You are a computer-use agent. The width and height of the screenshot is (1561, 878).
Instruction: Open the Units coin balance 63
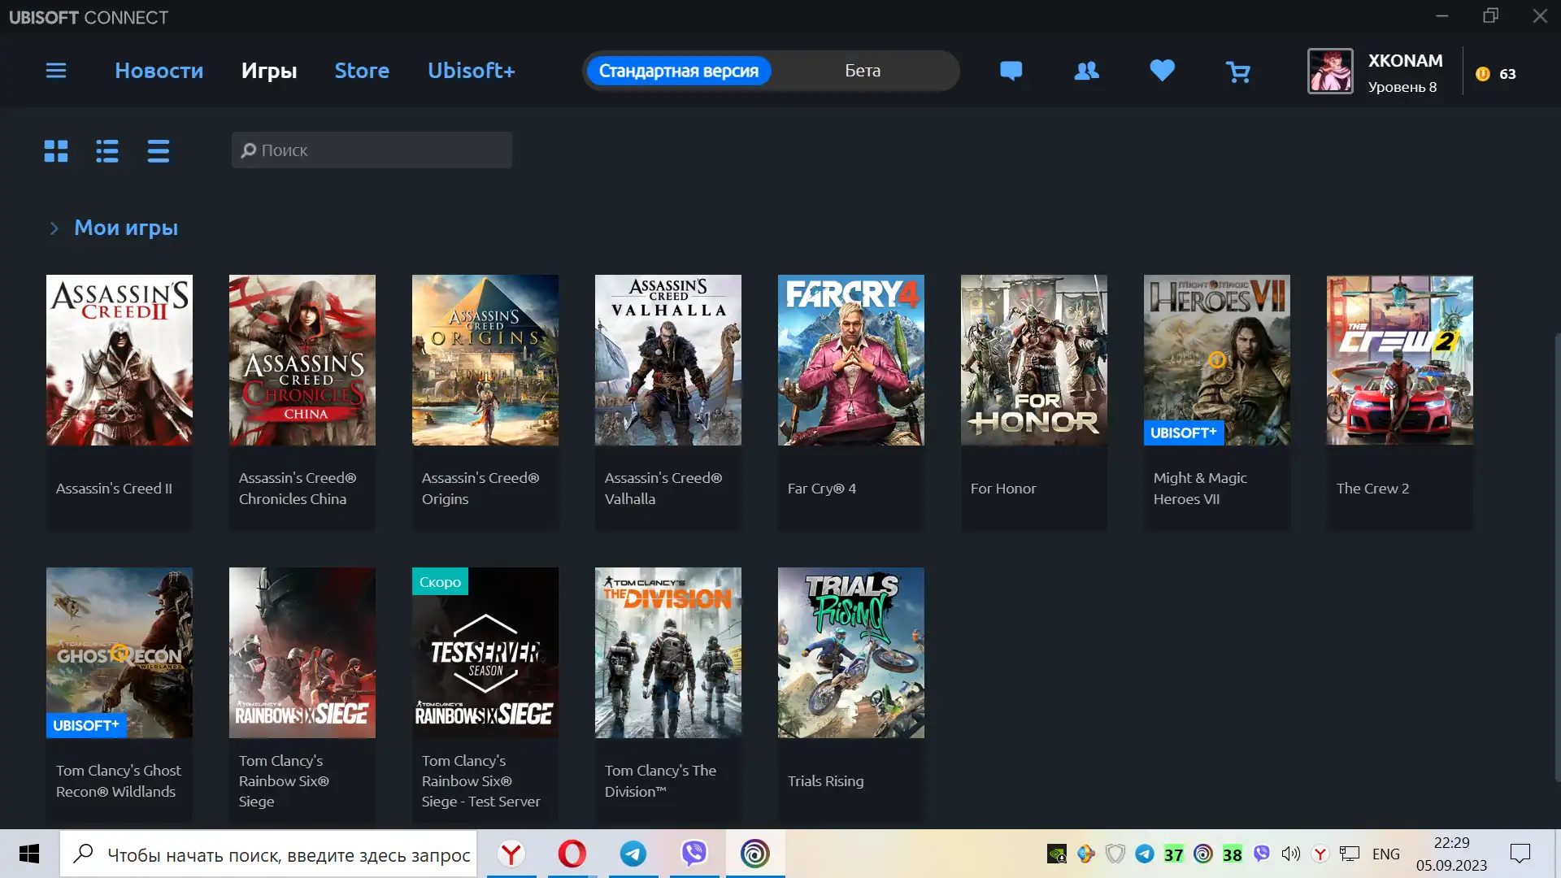point(1496,74)
